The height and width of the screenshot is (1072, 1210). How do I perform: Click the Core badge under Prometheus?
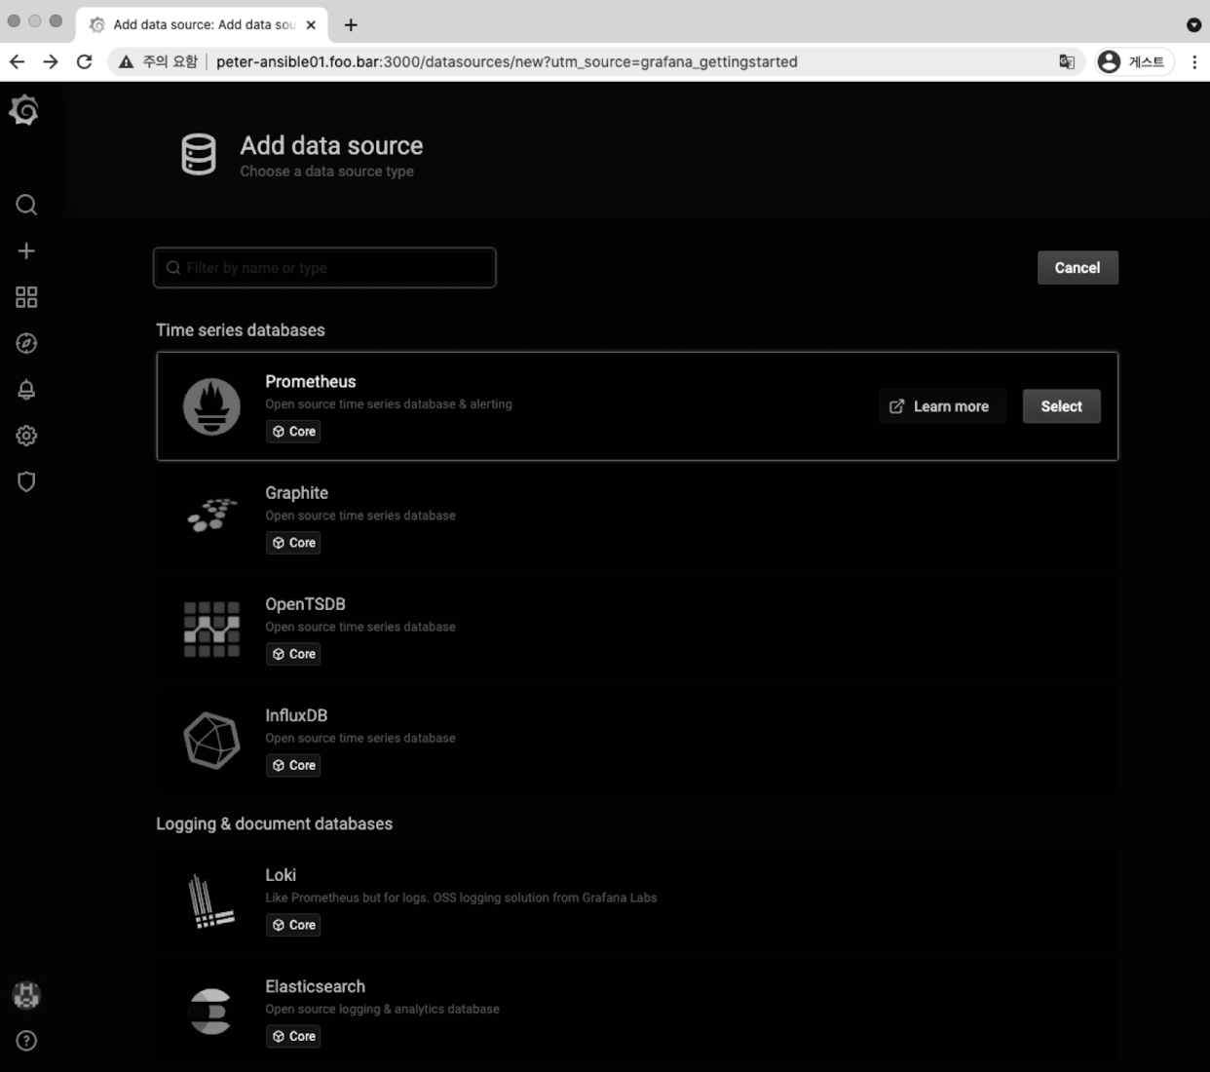coord(293,431)
